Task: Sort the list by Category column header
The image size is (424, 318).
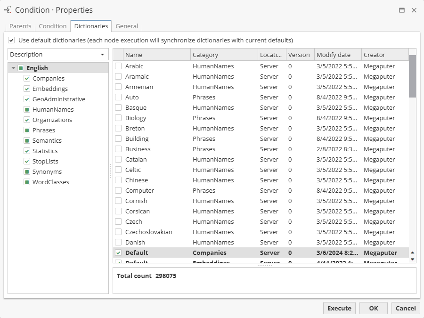Action: pos(224,55)
